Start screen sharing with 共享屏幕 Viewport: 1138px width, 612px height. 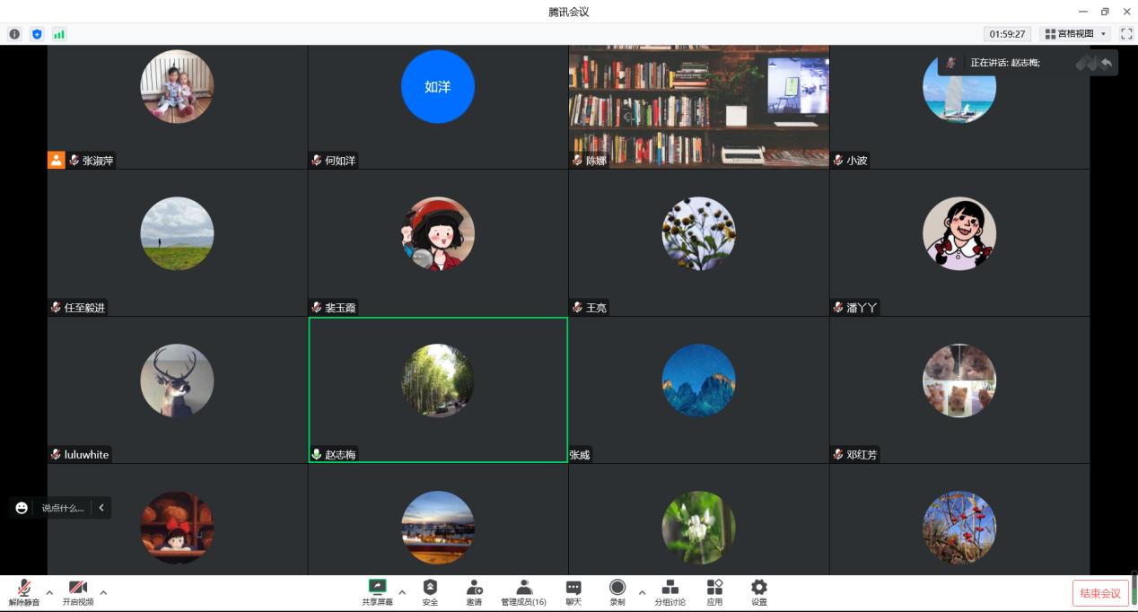[x=377, y=592]
